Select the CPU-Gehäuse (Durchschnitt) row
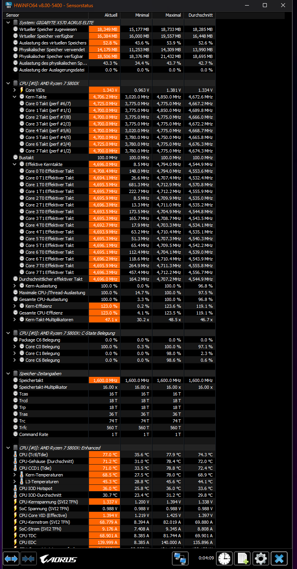The image size is (297, 569). click(x=110, y=461)
